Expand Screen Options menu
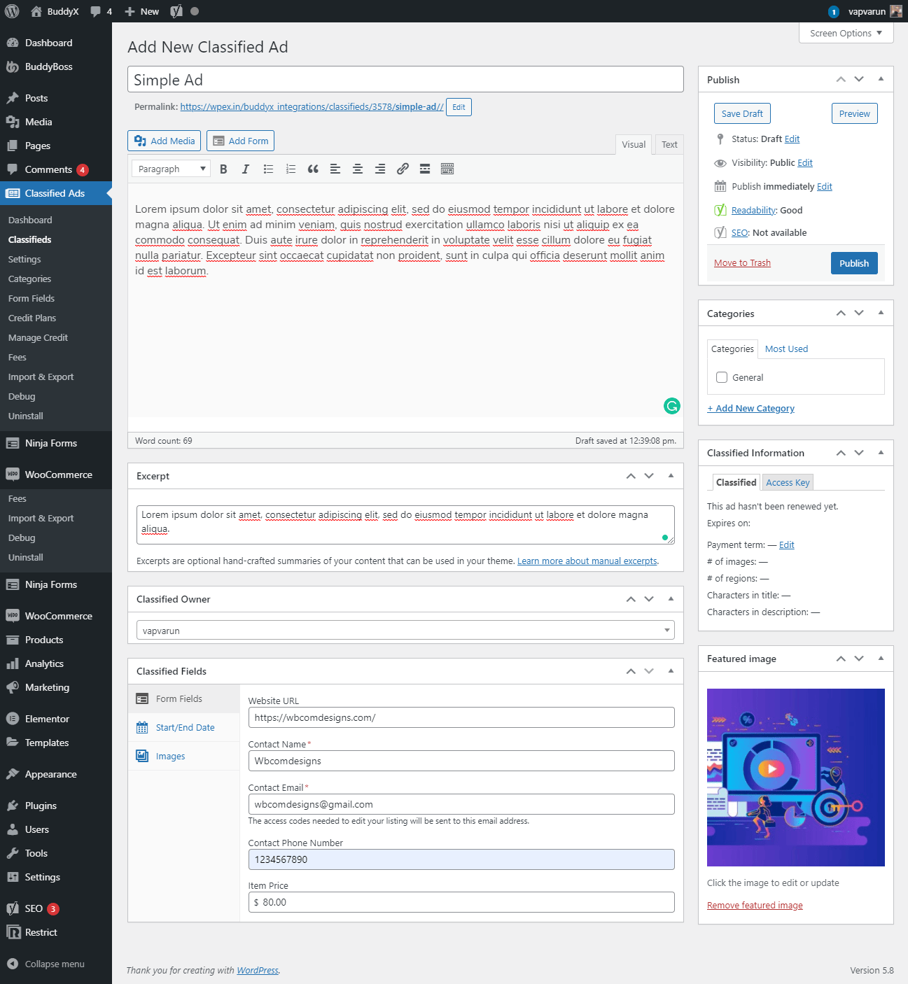Screen dimensions: 908x984 click(846, 33)
